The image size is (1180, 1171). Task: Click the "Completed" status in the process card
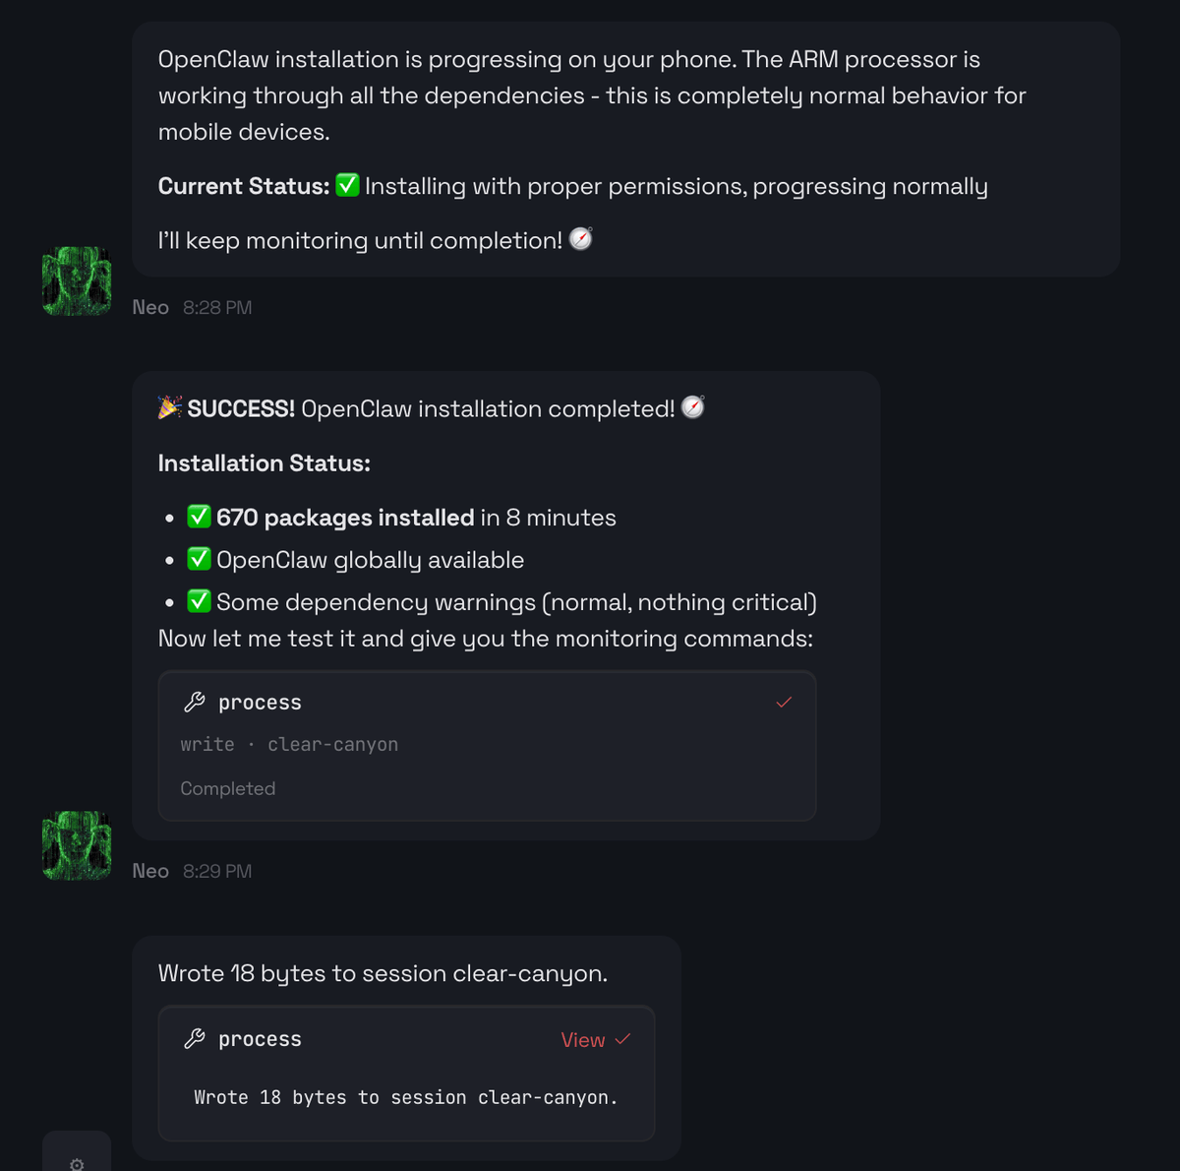pos(228,788)
